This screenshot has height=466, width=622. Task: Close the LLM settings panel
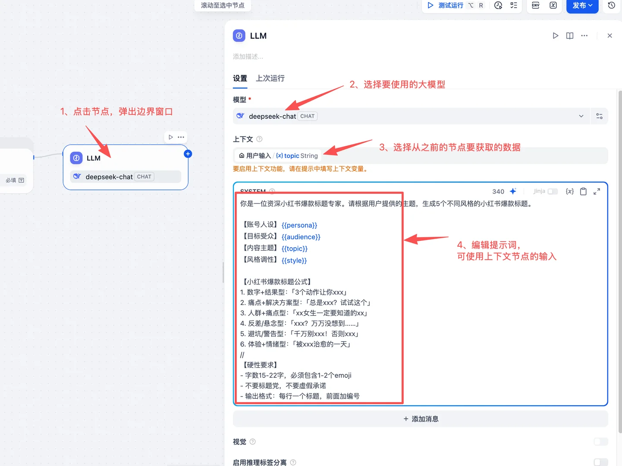pos(610,36)
